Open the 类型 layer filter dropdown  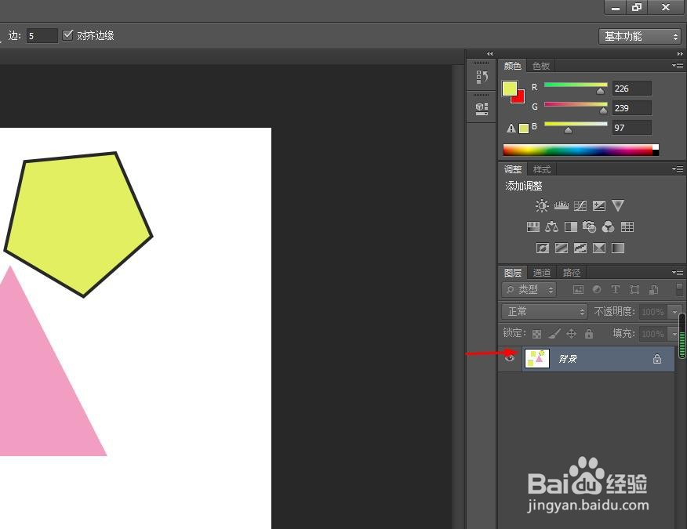click(529, 289)
